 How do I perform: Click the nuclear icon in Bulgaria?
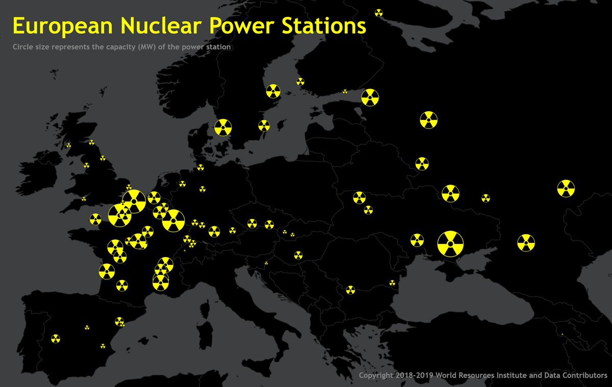tap(350, 290)
